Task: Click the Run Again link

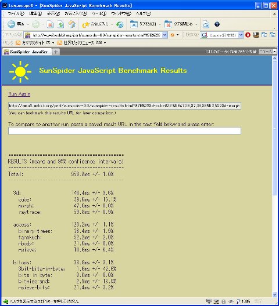Action: 19,94
